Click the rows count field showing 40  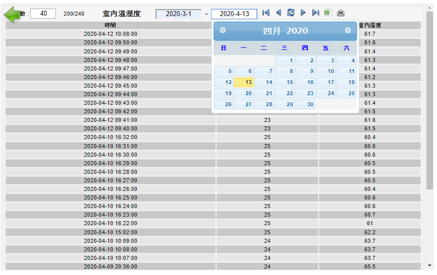pyautogui.click(x=43, y=14)
